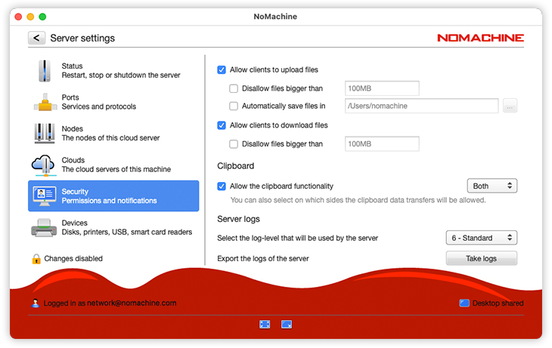Click the left display icon in bottom bar
552x348 pixels.
click(x=265, y=324)
